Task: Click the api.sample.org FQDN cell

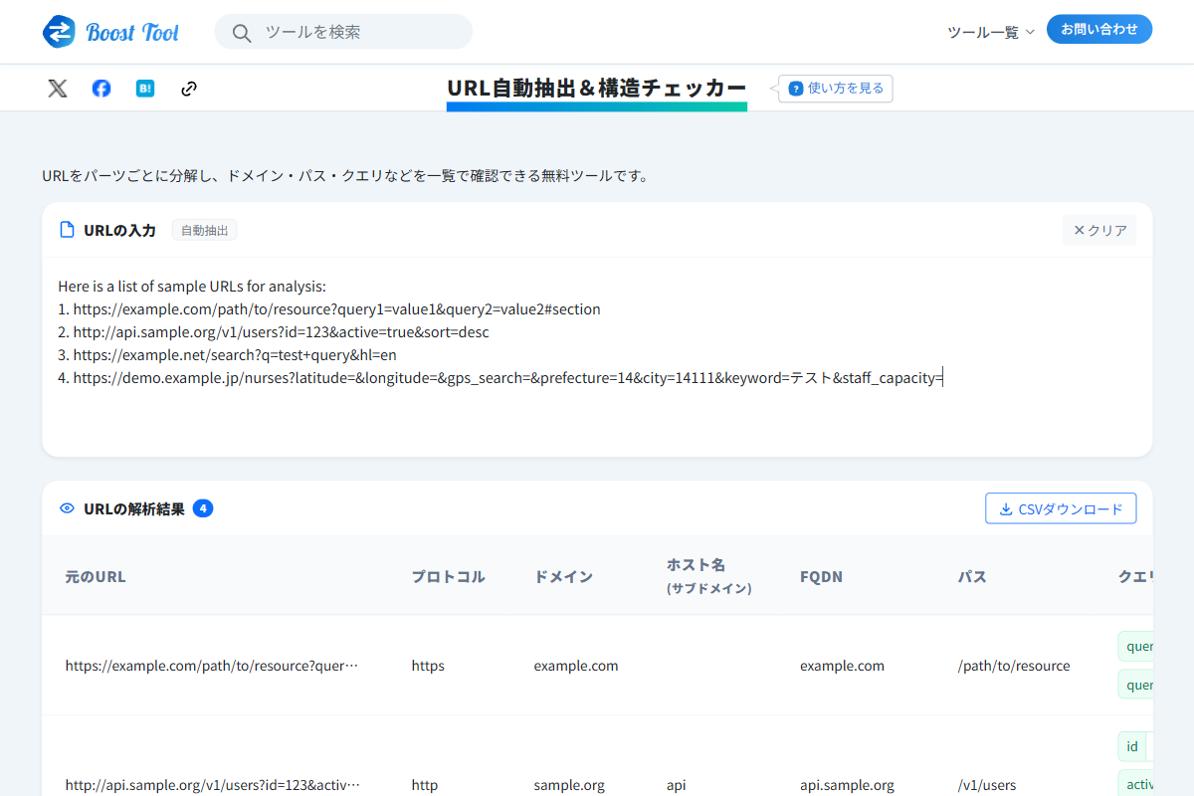Action: point(847,785)
